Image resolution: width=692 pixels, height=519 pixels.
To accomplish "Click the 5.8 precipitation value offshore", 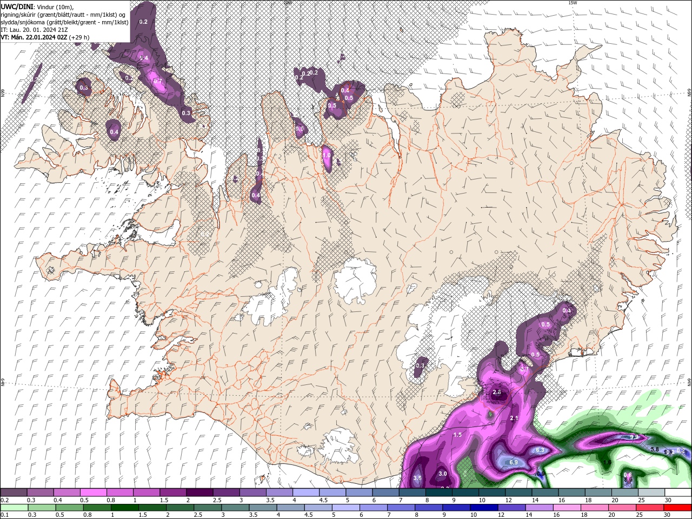I will tap(654, 449).
